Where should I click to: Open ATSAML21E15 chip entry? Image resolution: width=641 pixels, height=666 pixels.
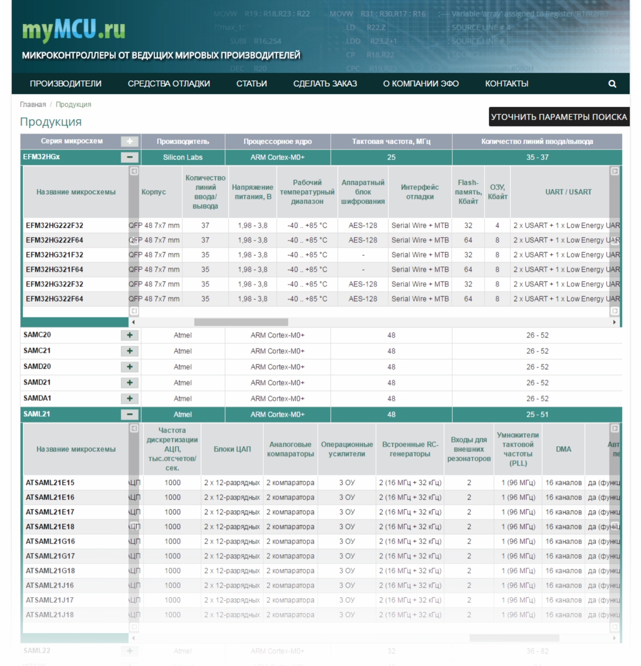point(50,483)
